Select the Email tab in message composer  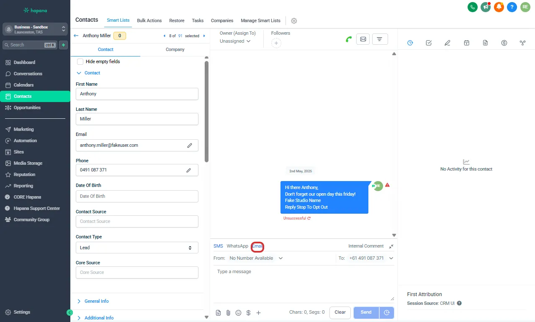[257, 246]
